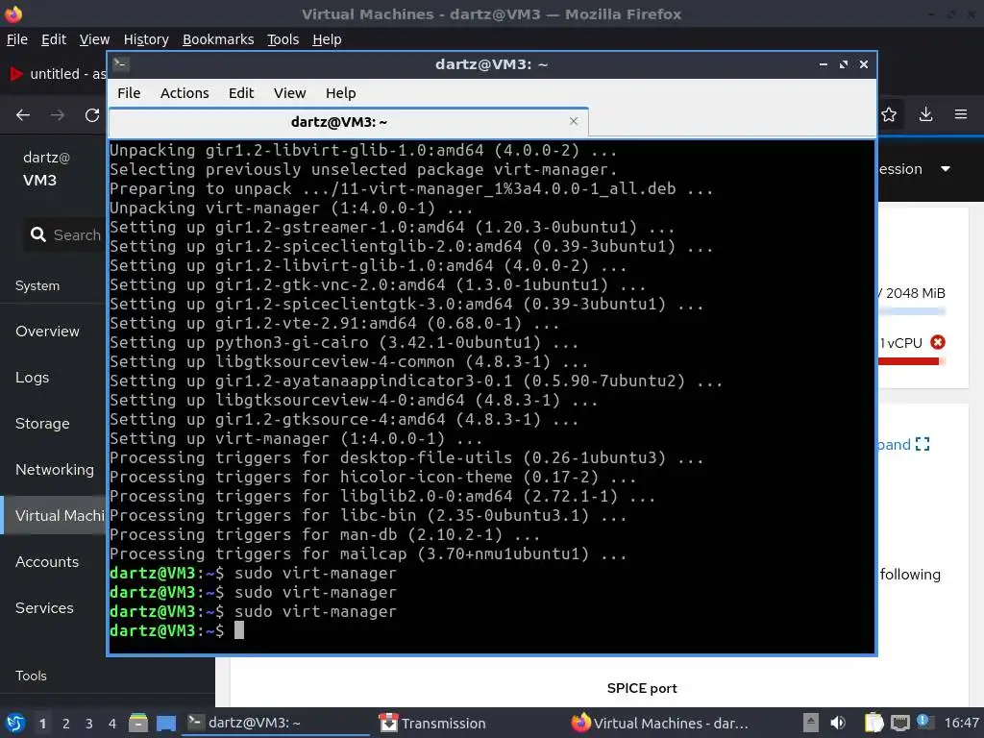Image resolution: width=984 pixels, height=738 pixels.
Task: Open Services page in Cockpit
Action: click(44, 608)
